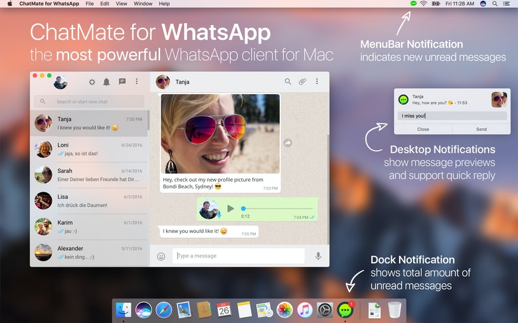Click the 'I knew you would like it!' bubble
The image size is (518, 323).
pos(209,231)
